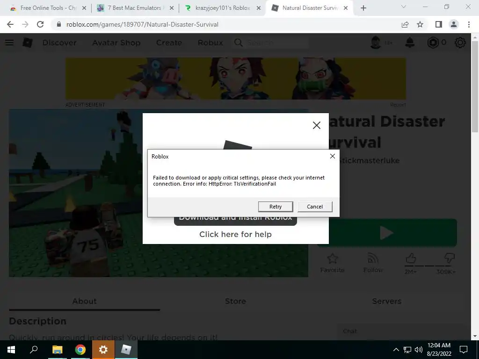Click the Roblox taskbar icon
This screenshot has height=359, width=479.
(126, 350)
